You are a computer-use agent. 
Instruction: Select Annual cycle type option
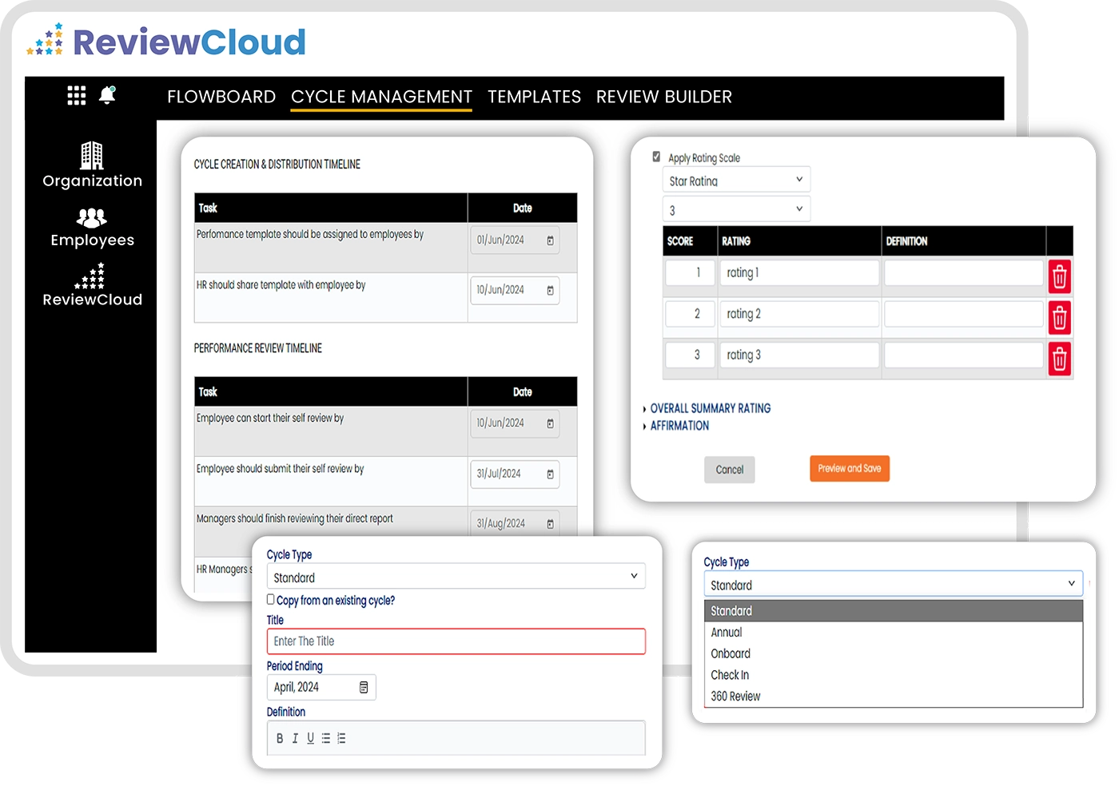point(894,632)
